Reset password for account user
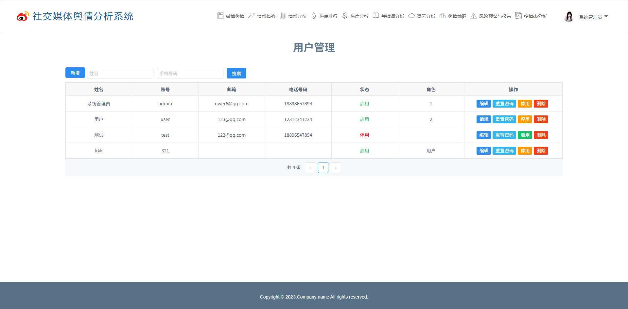The image size is (628, 309). click(504, 119)
